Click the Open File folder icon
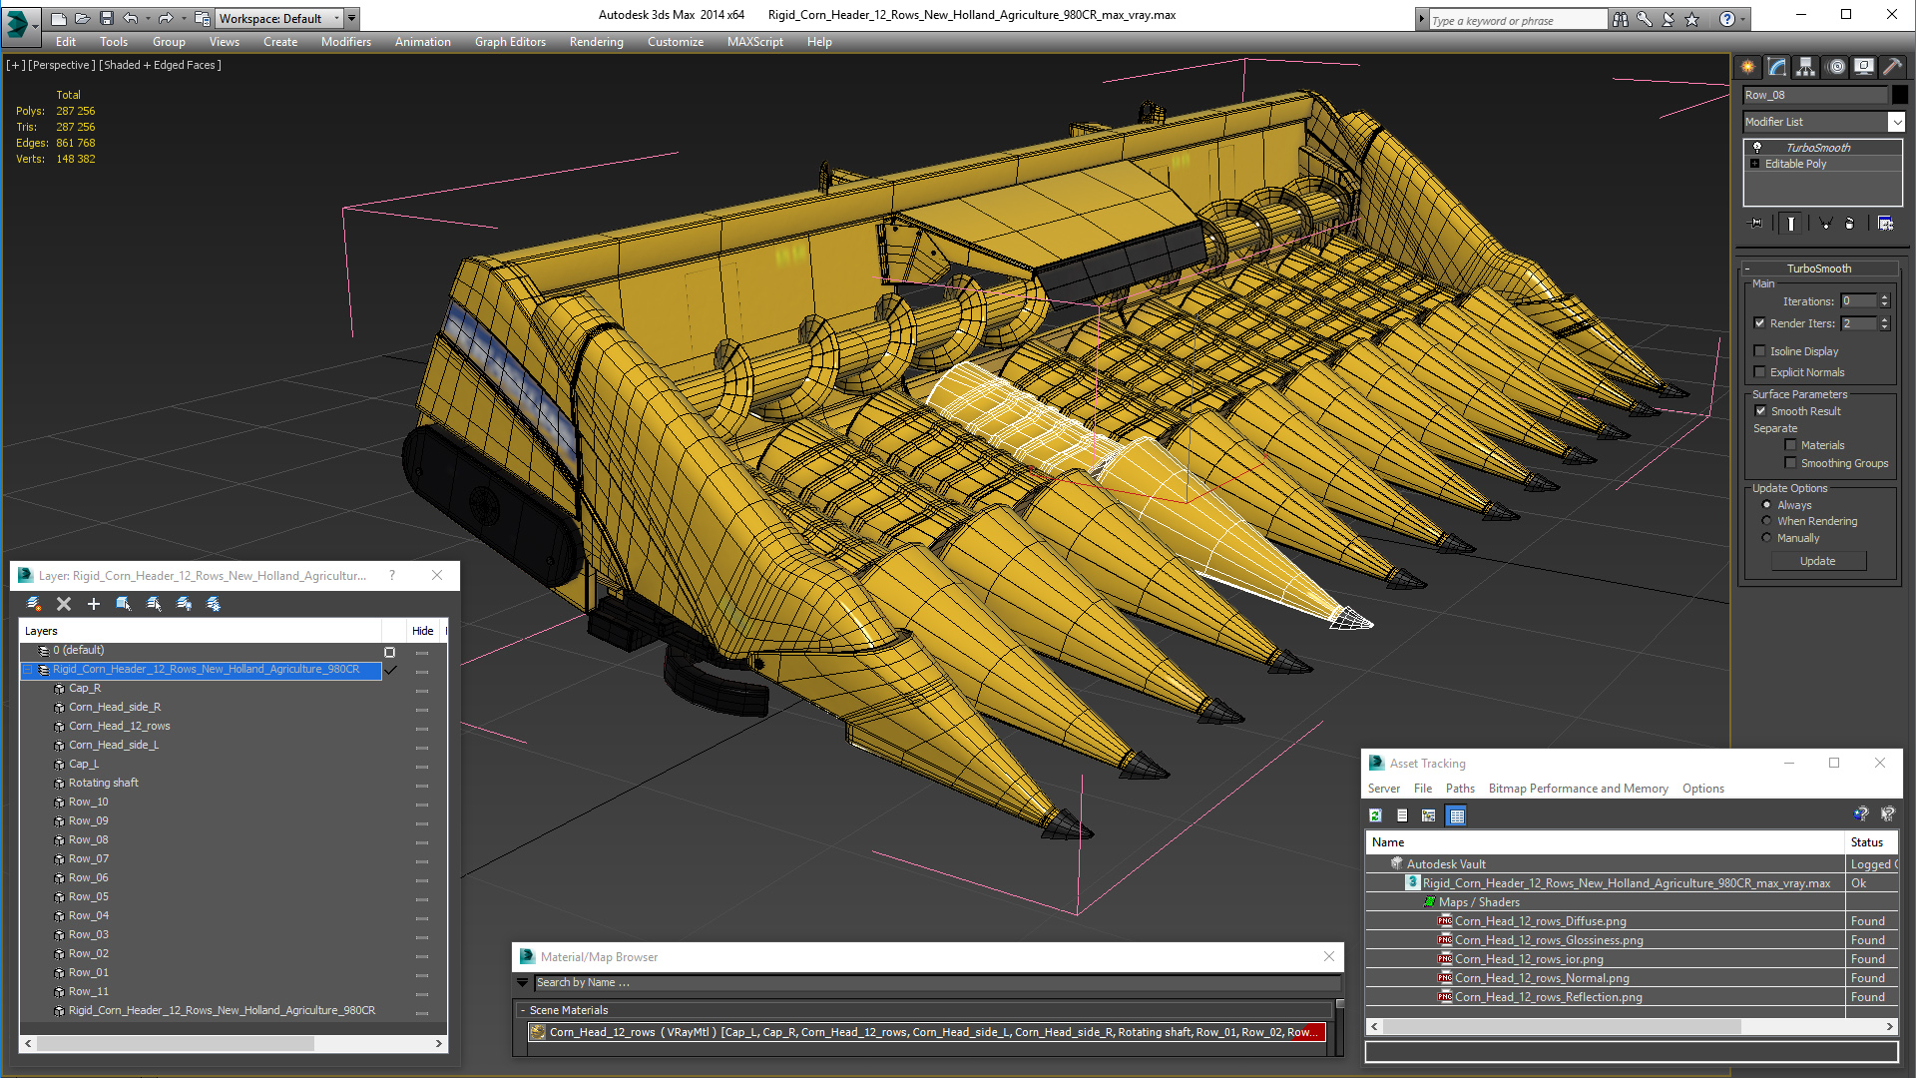 [83, 18]
